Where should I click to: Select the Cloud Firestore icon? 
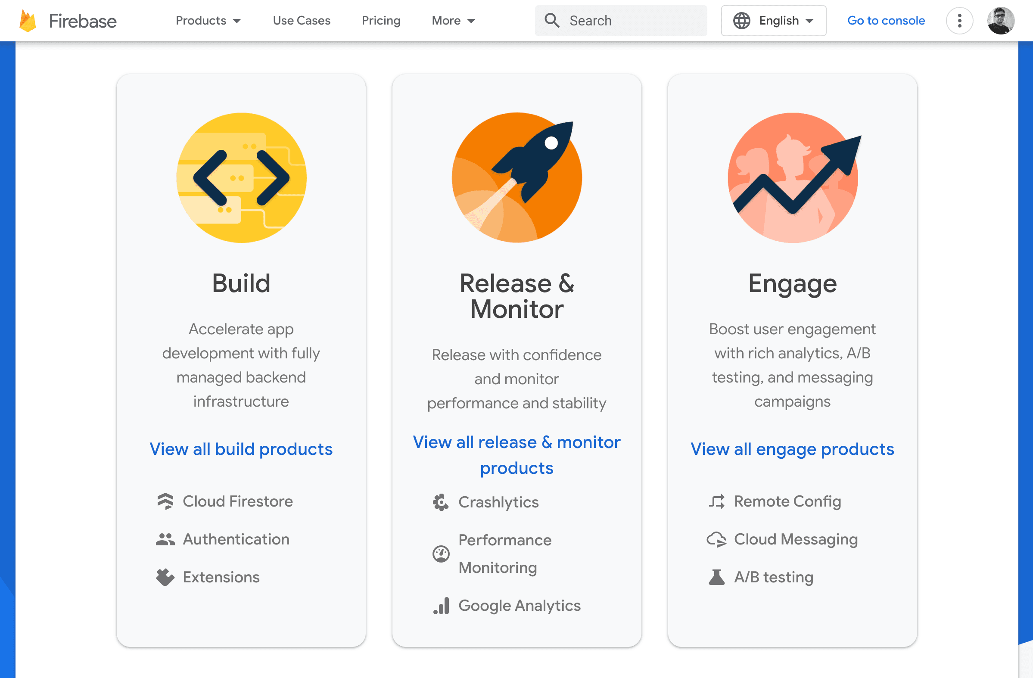pos(166,501)
